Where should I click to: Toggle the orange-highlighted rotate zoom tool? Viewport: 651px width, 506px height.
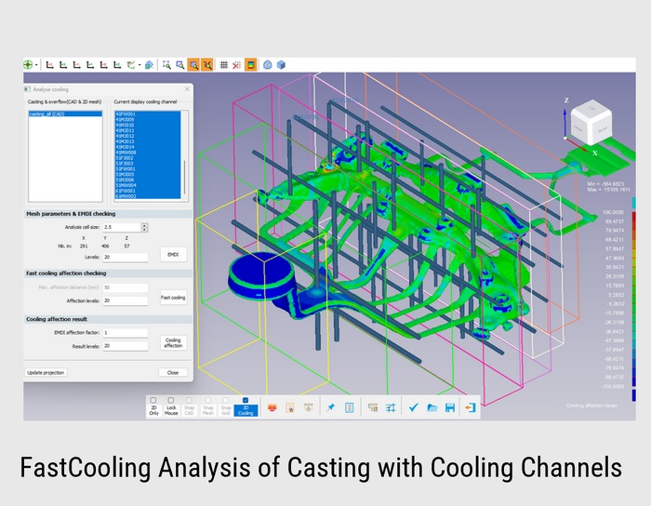pos(206,65)
